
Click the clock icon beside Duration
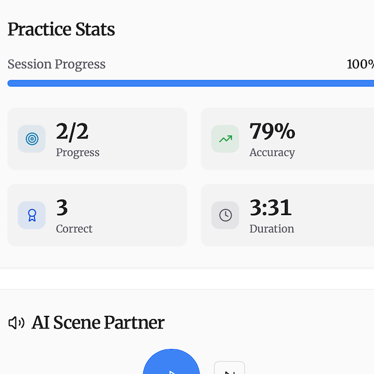[x=225, y=215]
